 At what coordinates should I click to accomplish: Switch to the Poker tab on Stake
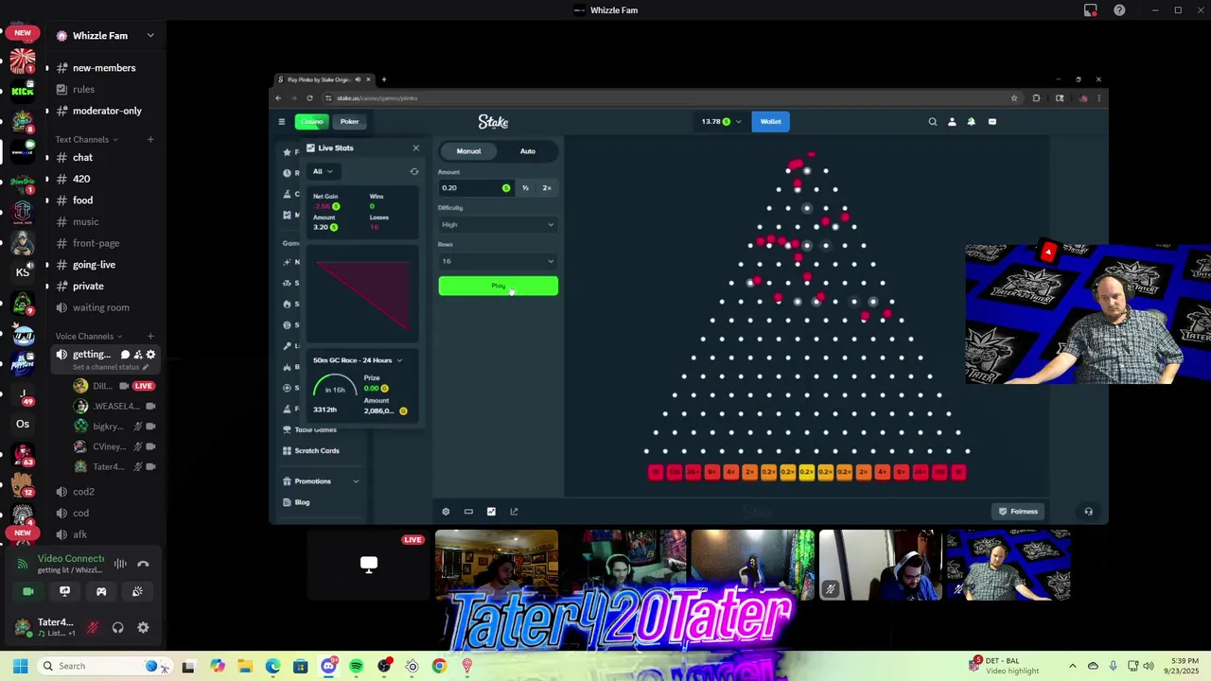tap(349, 121)
